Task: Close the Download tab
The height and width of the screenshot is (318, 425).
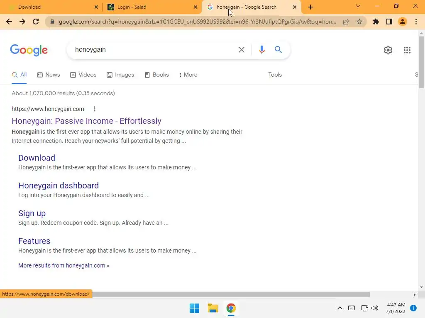Action: (x=96, y=7)
